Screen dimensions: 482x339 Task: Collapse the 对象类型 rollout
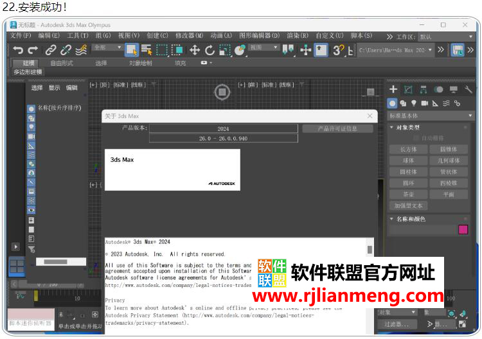(391, 128)
